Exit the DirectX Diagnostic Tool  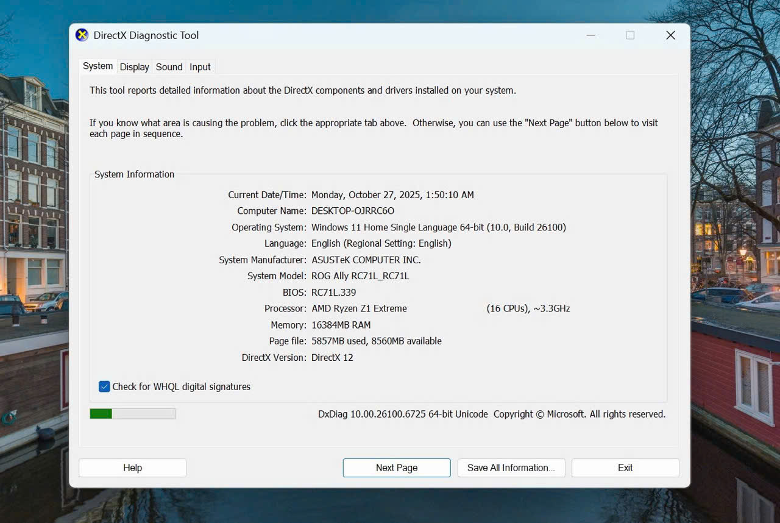[x=625, y=468]
